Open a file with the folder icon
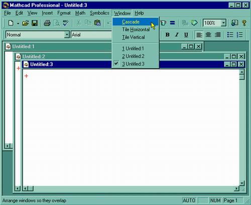Image resolution: width=251 pixels, height=205 pixels. [26, 23]
